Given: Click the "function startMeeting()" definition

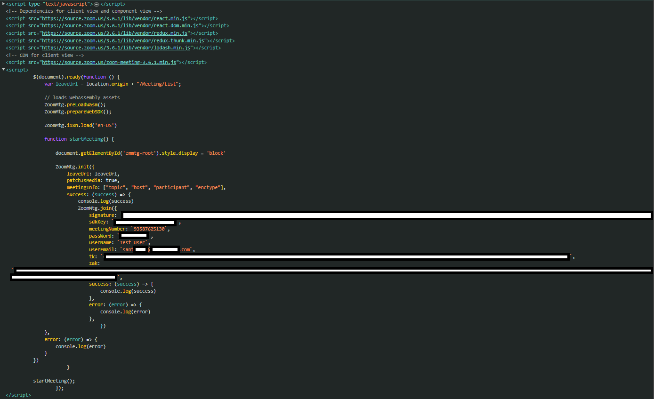Looking at the screenshot, I should point(79,139).
